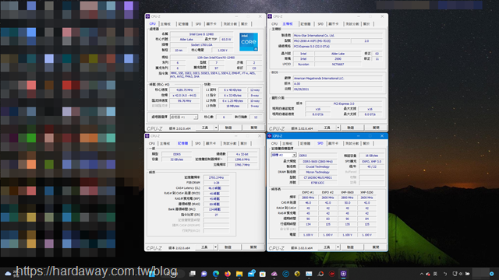Launch Firefox from the taskbar
This screenshot has width=499, height=280.
(x=227, y=274)
